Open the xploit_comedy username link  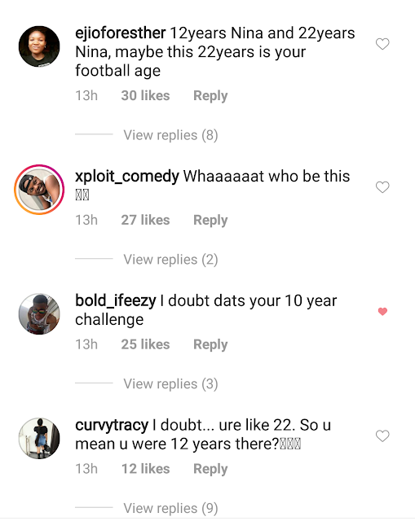tap(127, 177)
